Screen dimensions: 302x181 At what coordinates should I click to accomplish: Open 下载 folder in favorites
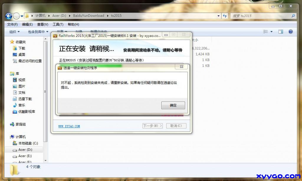click(x=22, y=48)
